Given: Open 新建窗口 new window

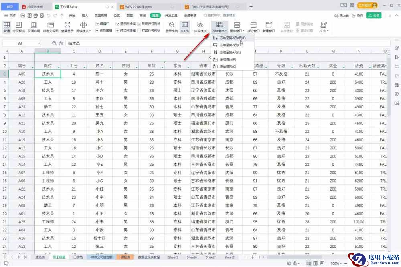Looking at the screenshot, I should (269, 27).
